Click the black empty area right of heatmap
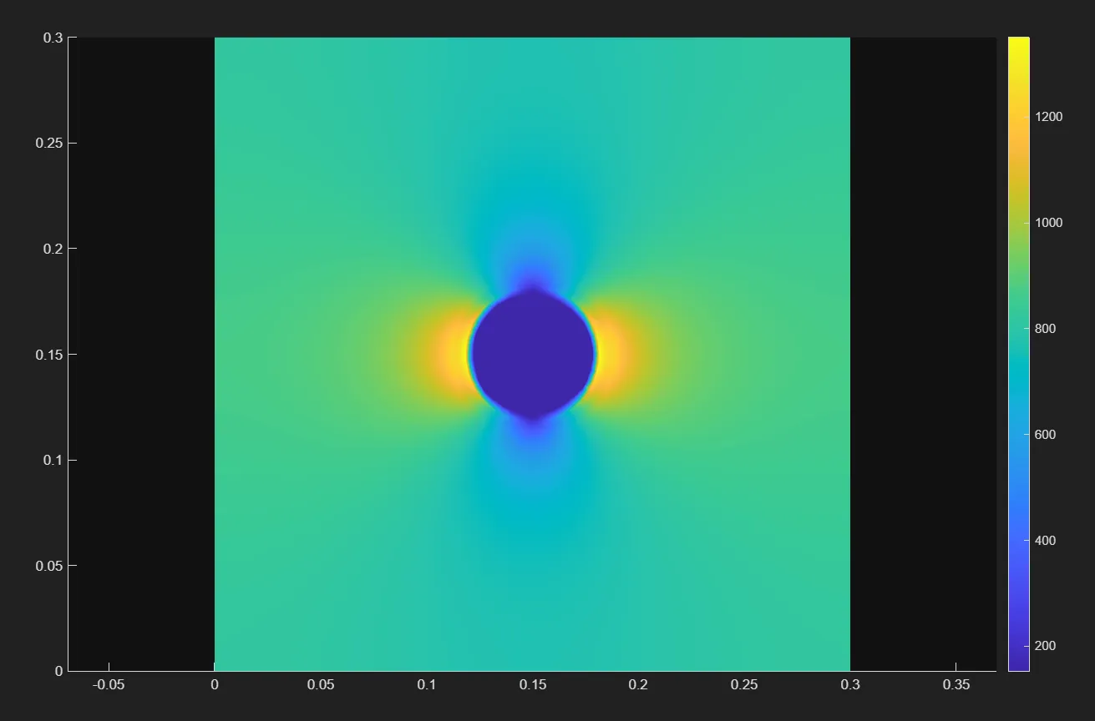 923,354
